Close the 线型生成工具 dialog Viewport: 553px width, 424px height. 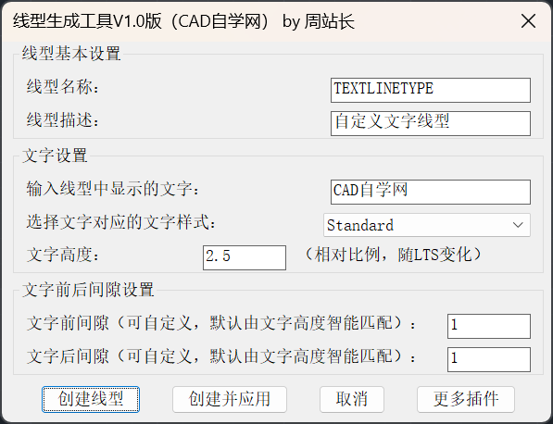528,21
